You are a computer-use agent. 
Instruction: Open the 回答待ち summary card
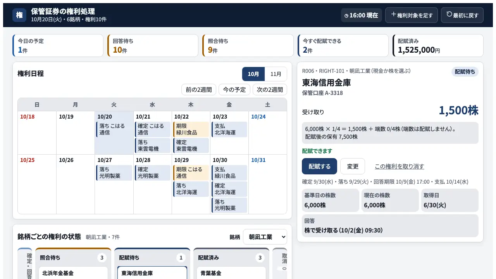point(153,46)
